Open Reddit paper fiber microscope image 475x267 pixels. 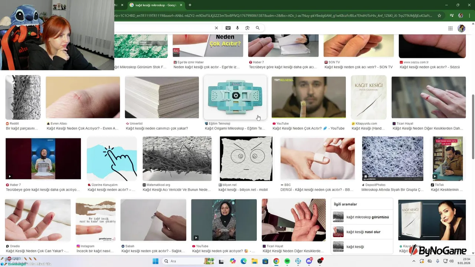coord(23,97)
